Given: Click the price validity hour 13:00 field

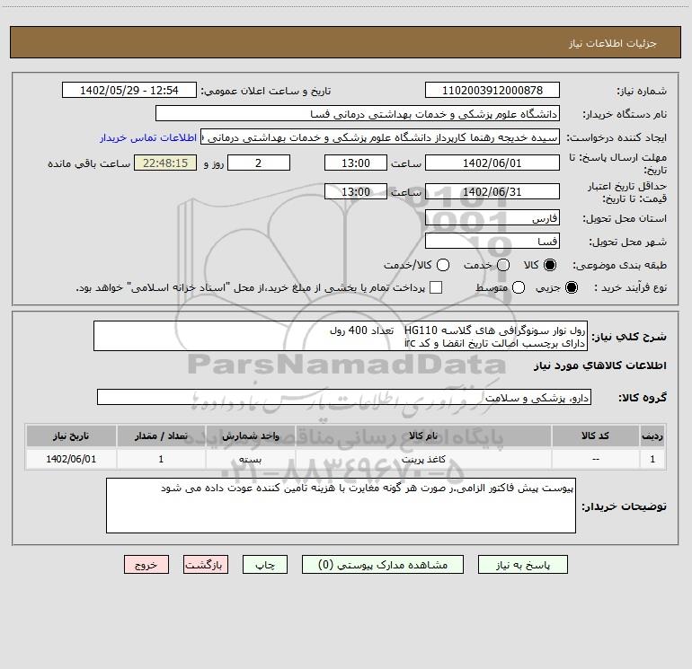Looking at the screenshot, I should point(356,191).
